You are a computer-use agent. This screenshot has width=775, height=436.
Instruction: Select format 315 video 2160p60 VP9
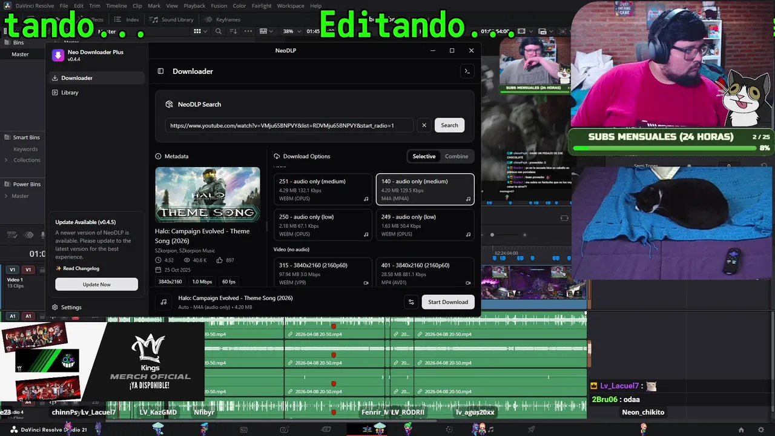click(323, 272)
